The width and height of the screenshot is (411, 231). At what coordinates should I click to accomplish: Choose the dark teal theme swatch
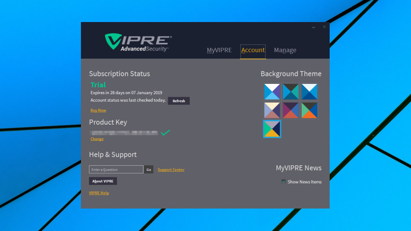pos(291,92)
